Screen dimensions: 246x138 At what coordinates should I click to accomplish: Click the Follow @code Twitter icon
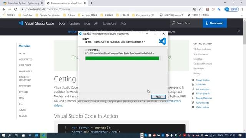(193, 94)
